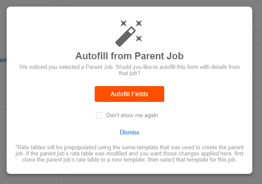
Task: Select the "Don't show me again" label text
Action: click(132, 115)
